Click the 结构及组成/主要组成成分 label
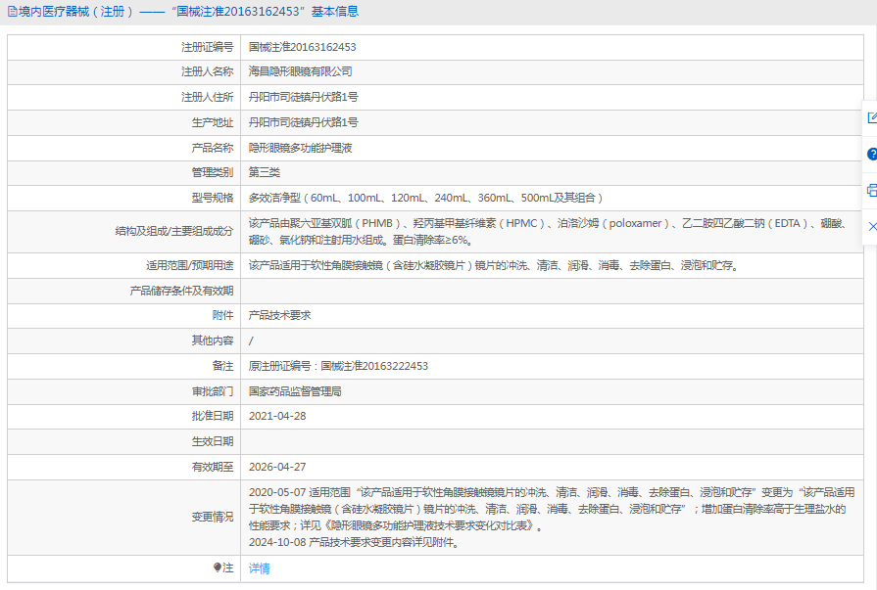The height and width of the screenshot is (590, 877). click(x=174, y=231)
